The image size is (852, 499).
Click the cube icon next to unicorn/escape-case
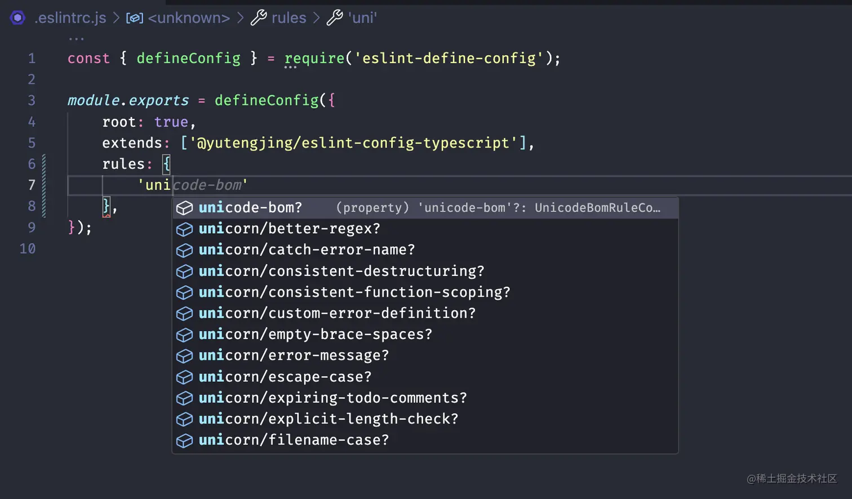[185, 376]
